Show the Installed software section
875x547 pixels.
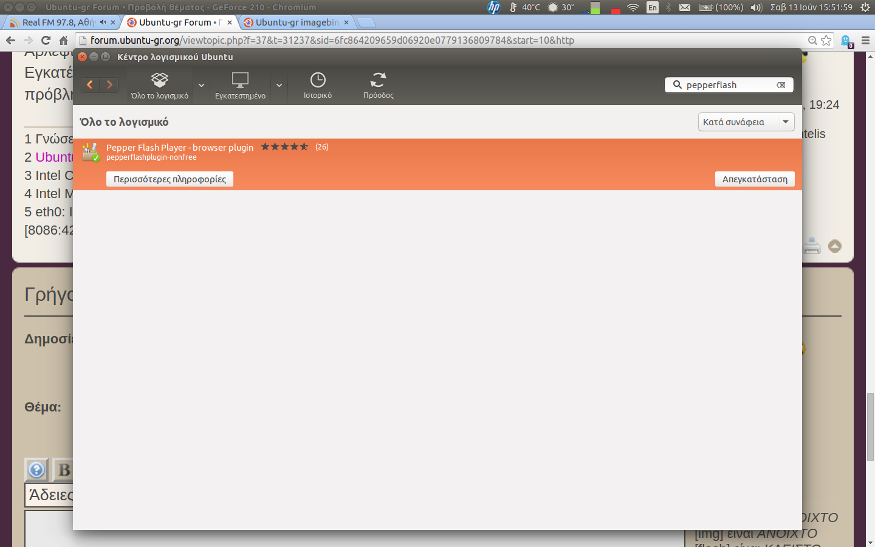[240, 86]
